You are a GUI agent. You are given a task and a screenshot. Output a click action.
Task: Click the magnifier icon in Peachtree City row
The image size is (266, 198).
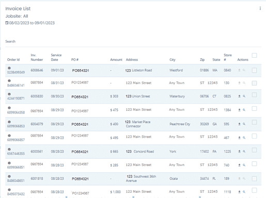pyautogui.click(x=244, y=124)
